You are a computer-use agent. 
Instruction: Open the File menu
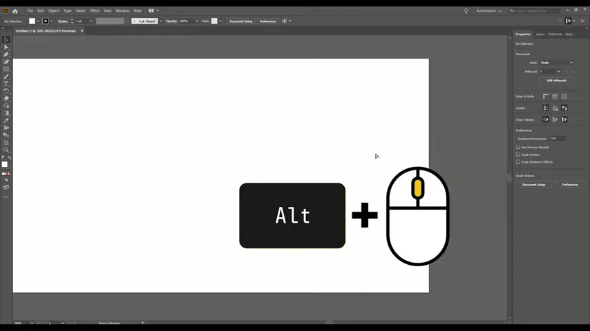[x=30, y=11]
